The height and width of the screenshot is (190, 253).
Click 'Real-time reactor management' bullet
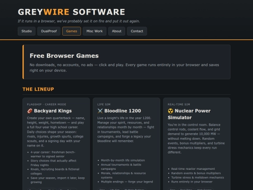[x=193, y=169]
